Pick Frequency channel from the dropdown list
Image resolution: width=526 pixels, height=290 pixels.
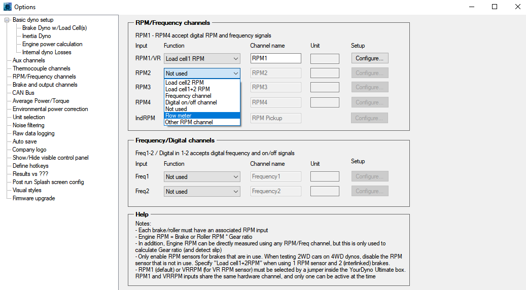click(x=202, y=96)
